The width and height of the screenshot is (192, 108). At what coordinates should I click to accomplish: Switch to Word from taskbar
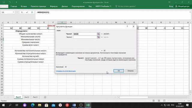click(74, 105)
